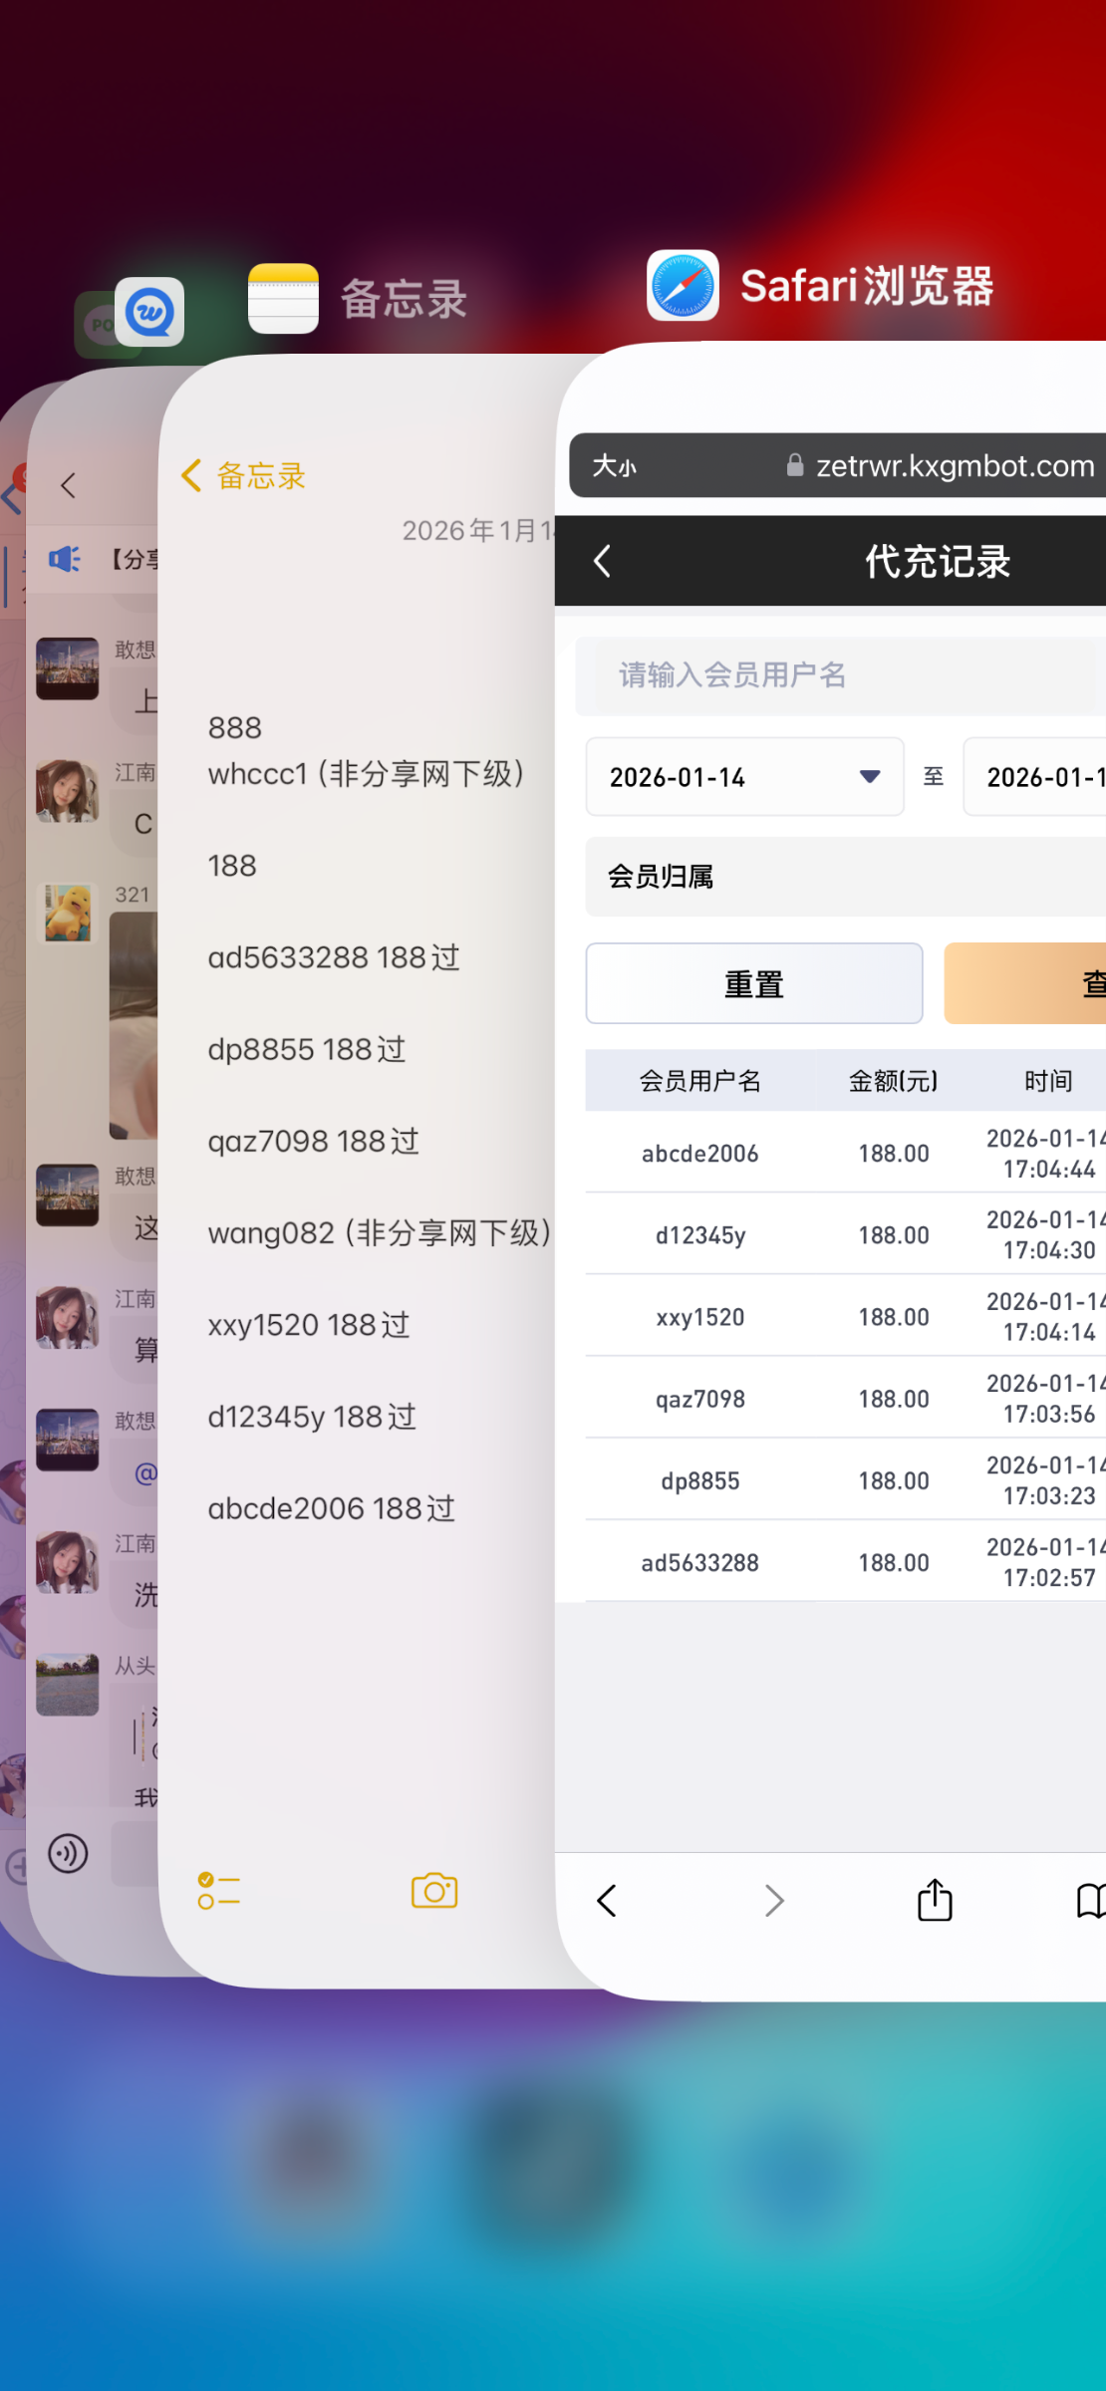Go back via 备忘录 link in Notes
1106x2391 pixels.
tap(244, 476)
